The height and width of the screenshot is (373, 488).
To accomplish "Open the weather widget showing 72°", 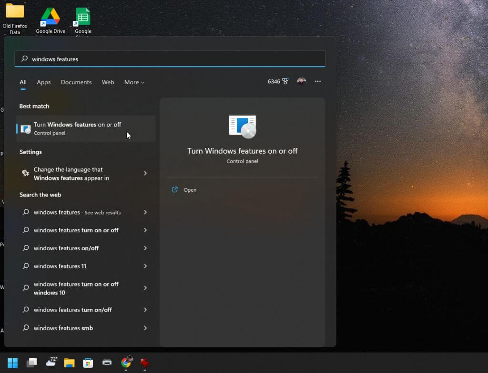I will 51,363.
